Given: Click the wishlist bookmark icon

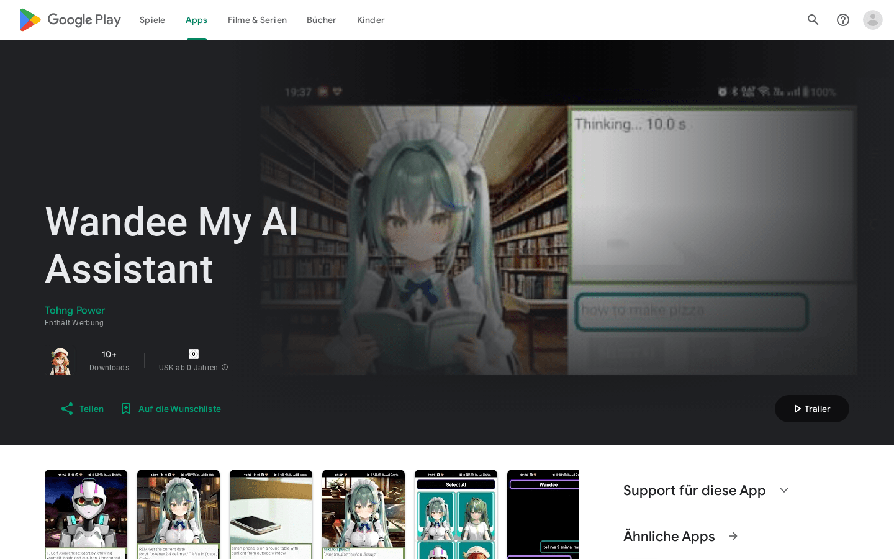Looking at the screenshot, I should coord(126,409).
